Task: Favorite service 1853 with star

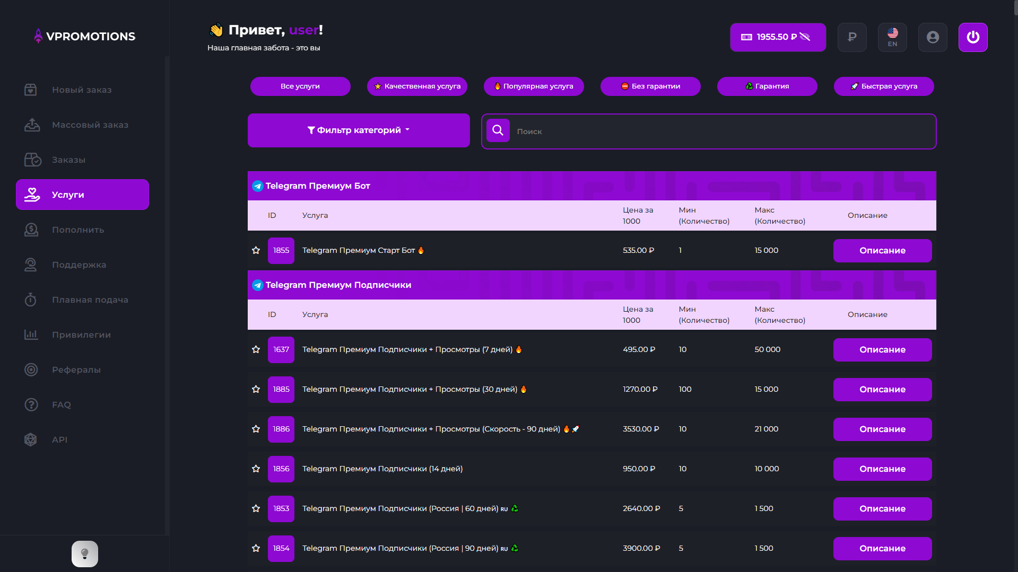Action: point(256,508)
